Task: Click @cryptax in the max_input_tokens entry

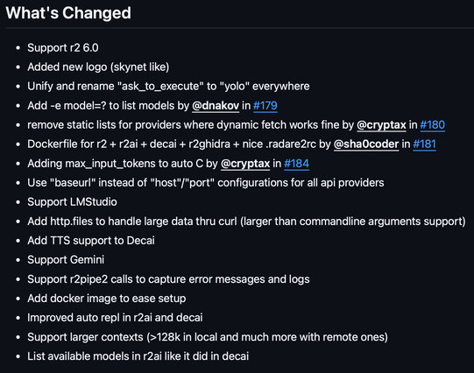Action: pos(245,164)
